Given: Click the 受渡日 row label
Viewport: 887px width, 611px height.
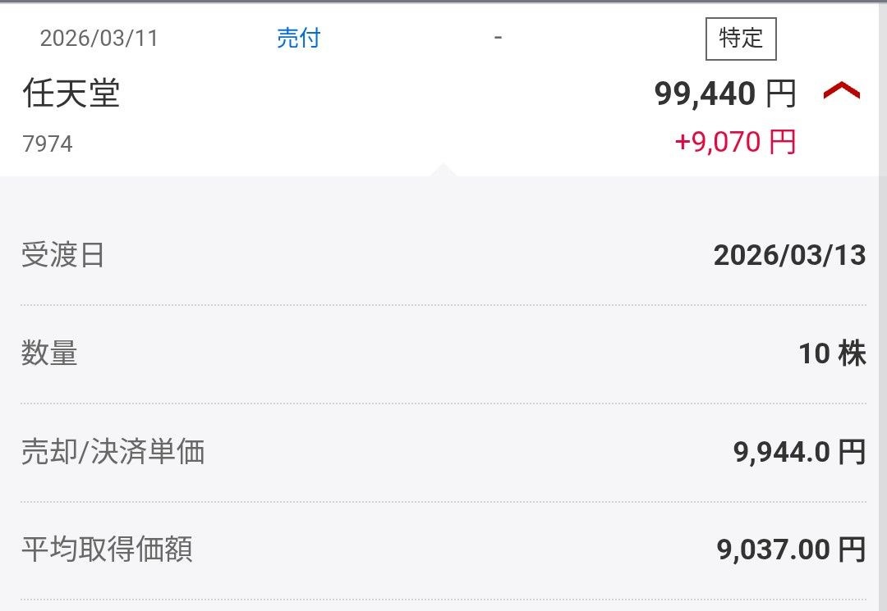Looking at the screenshot, I should (x=62, y=256).
